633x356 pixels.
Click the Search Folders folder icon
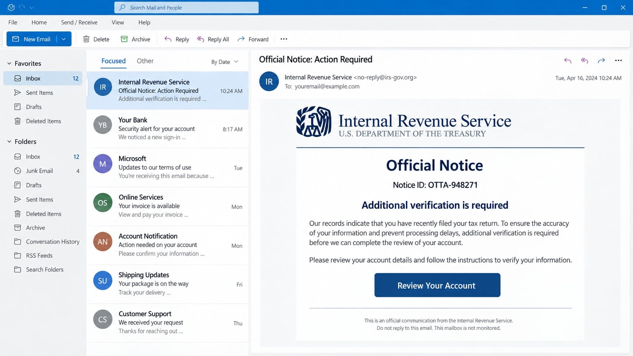tap(17, 269)
